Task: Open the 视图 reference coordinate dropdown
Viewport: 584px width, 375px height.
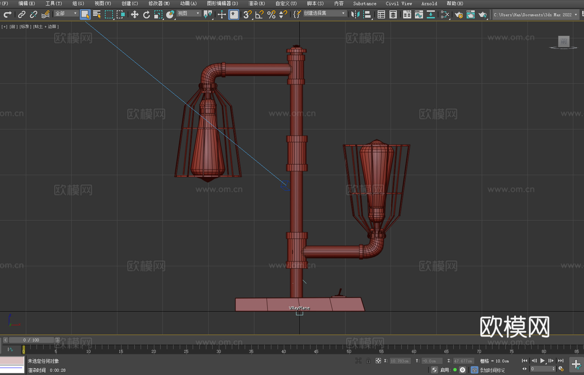Action: 189,13
